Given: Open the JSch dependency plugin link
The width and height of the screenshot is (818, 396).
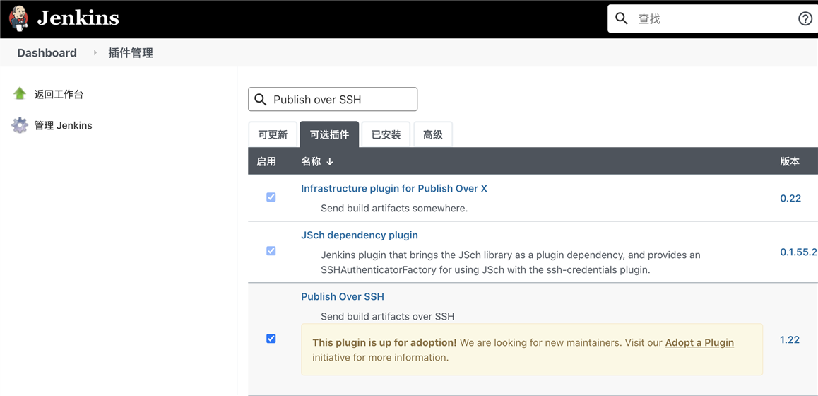Looking at the screenshot, I should click(360, 235).
